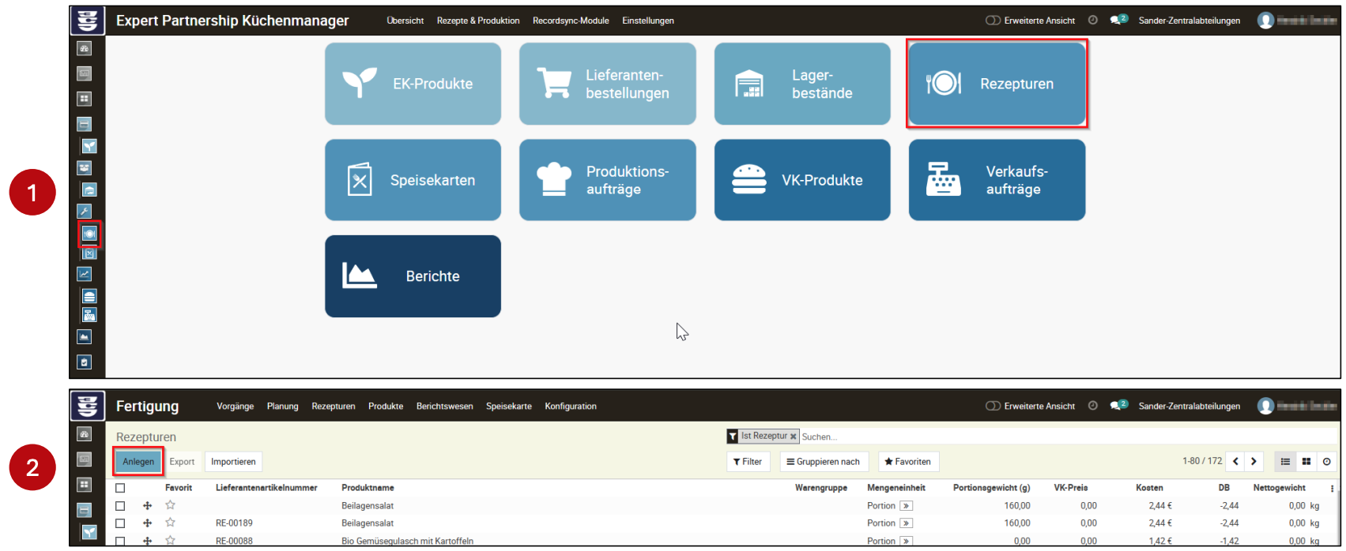Open the Gruppieren nach dropdown

[824, 462]
